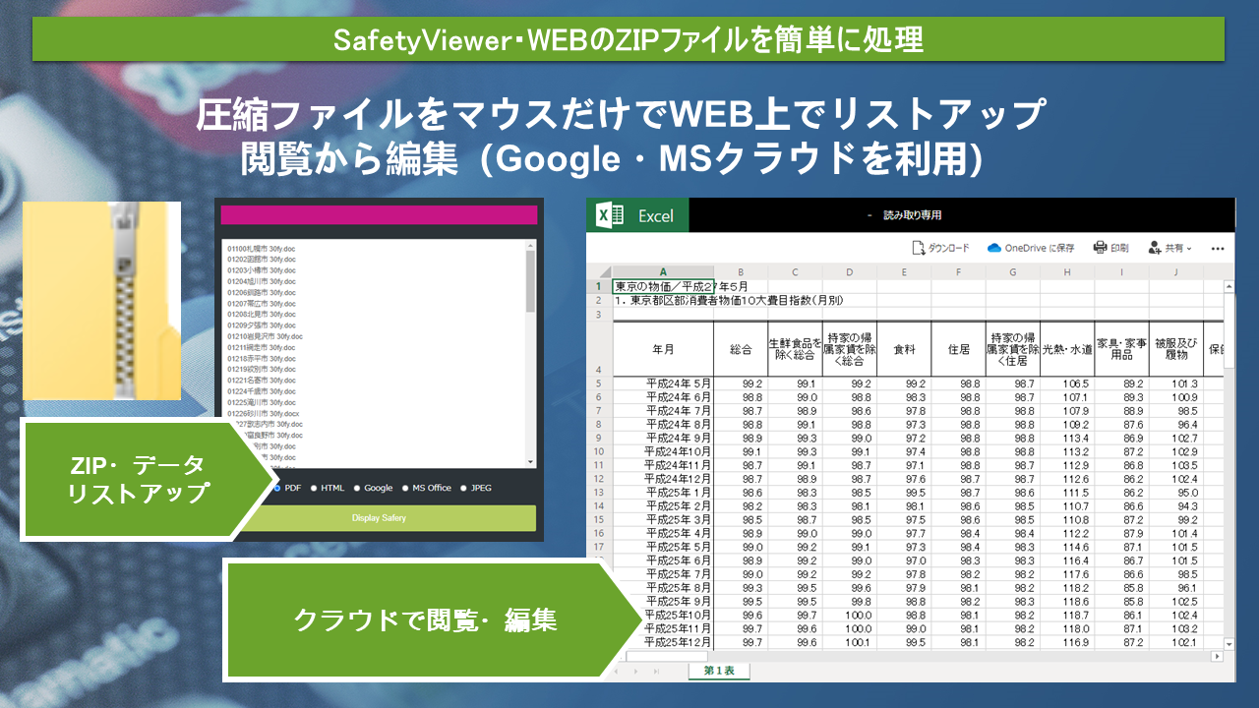Click the Excel vertical scrollbar down arrow
Screen dimensions: 1259x708
click(x=1229, y=642)
